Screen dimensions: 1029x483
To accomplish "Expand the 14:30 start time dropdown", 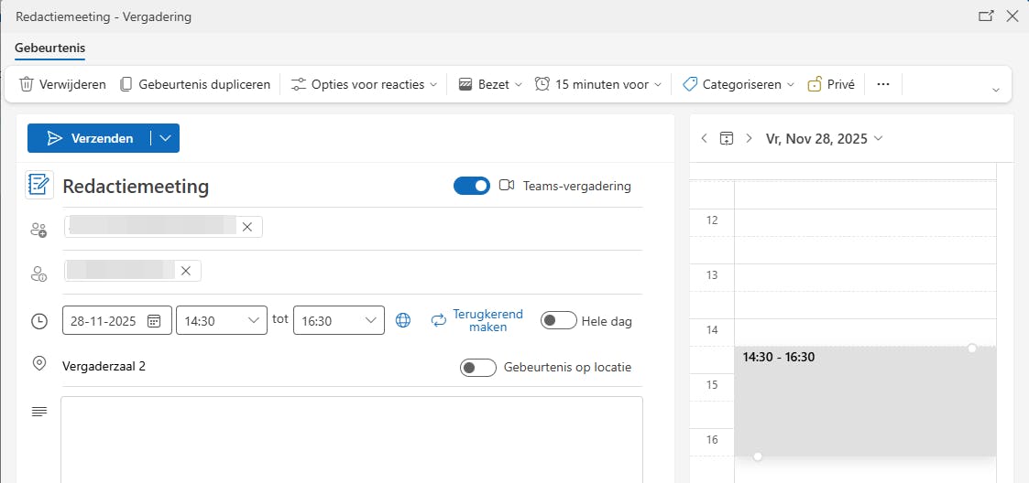I will click(x=253, y=321).
